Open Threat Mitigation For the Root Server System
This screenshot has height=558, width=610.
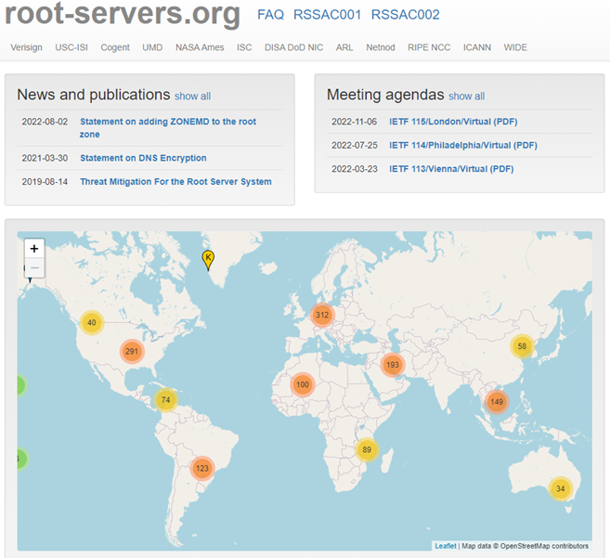(175, 182)
